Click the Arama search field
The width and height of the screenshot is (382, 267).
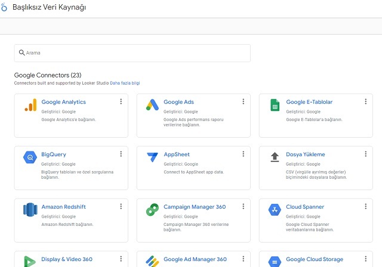[133, 53]
